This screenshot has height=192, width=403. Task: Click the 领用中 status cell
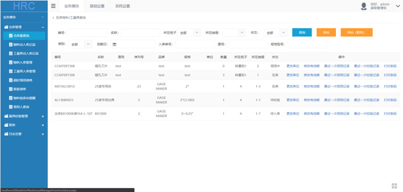tap(275, 66)
